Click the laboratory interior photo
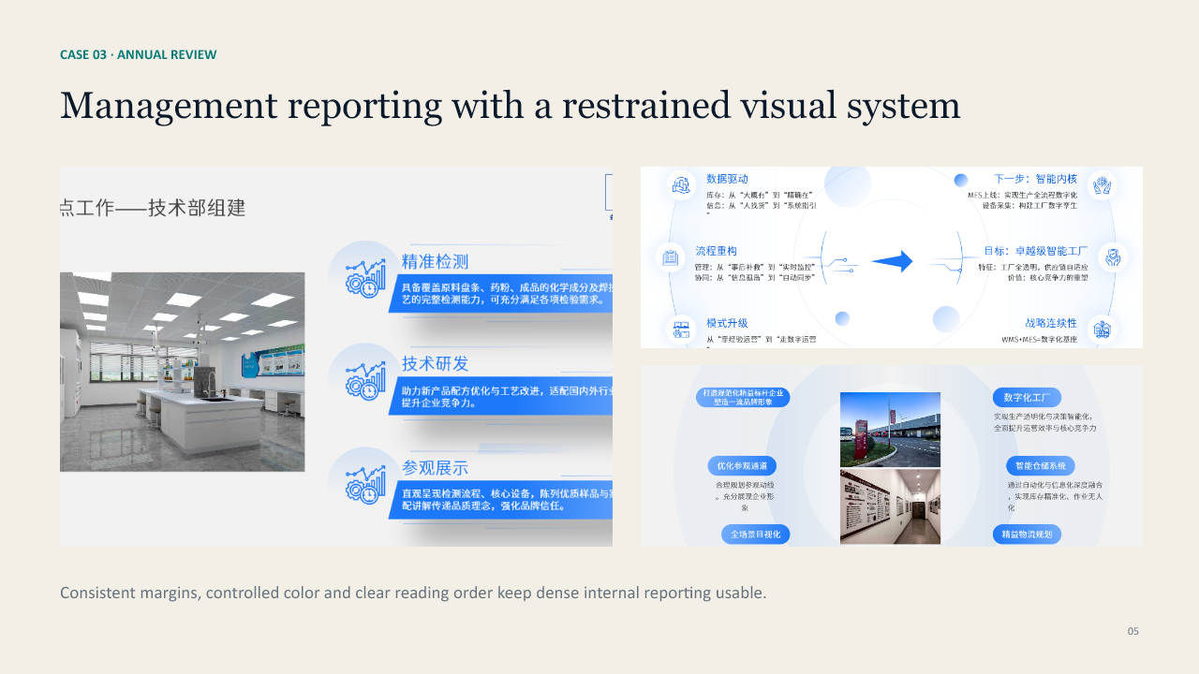This screenshot has height=674, width=1199. click(183, 372)
